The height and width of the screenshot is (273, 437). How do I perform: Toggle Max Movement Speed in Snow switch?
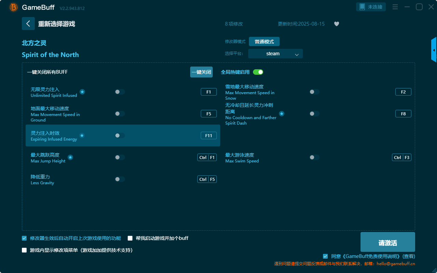coord(314,92)
